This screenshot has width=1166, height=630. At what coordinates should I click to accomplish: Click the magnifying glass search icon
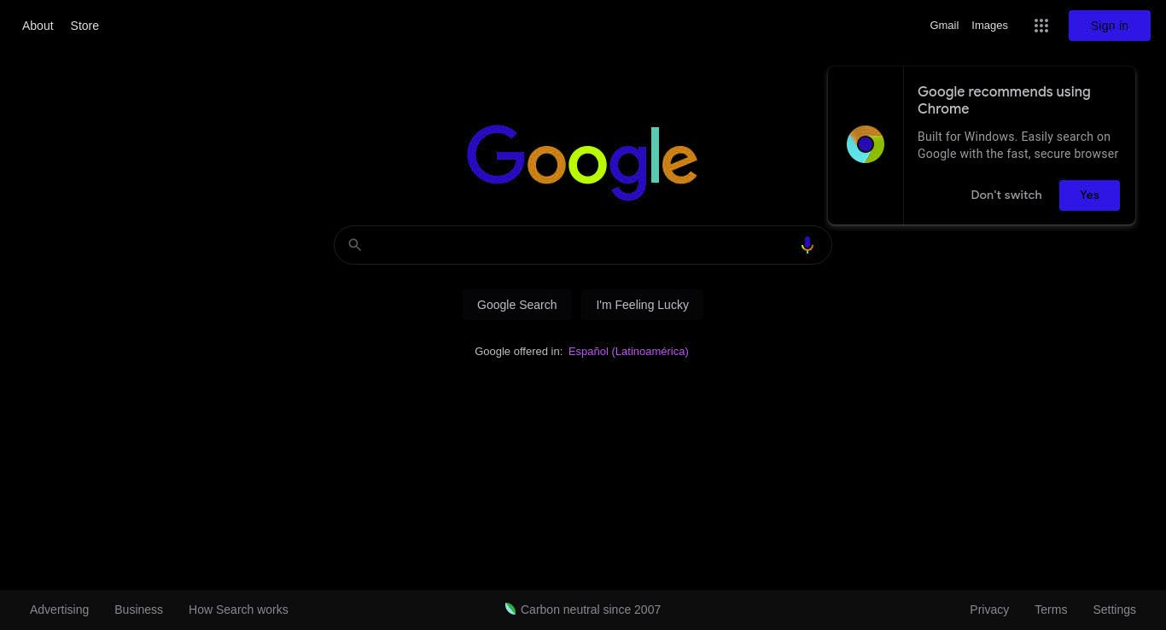pyautogui.click(x=354, y=245)
